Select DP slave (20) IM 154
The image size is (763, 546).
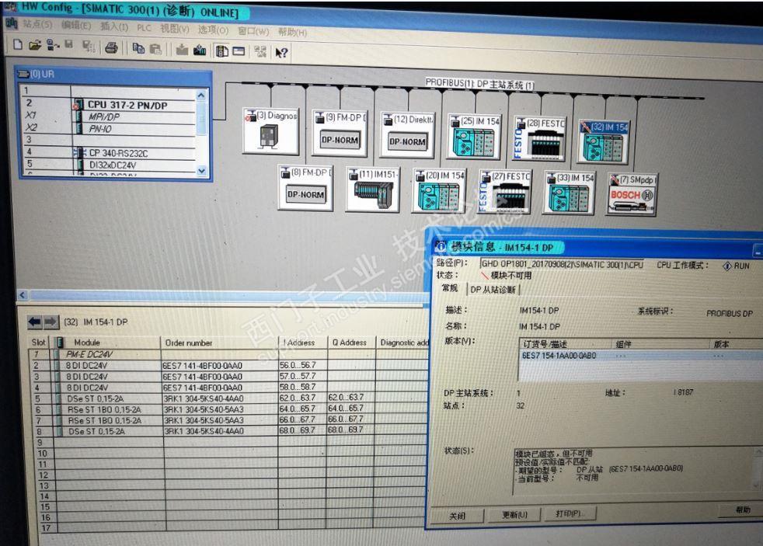tap(439, 191)
